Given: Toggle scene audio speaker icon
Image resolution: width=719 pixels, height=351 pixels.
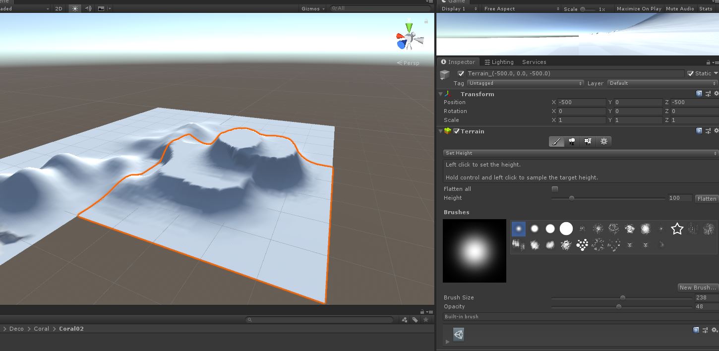Looking at the screenshot, I should (x=88, y=8).
